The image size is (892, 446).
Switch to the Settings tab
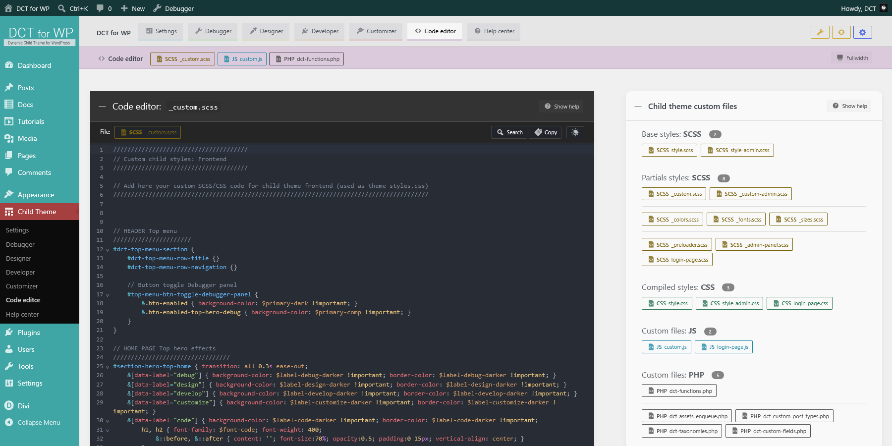[x=162, y=31]
